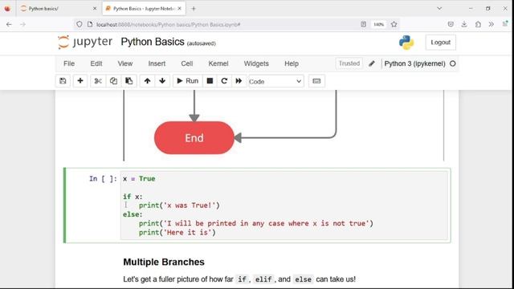Click the Trusted notebook button
This screenshot has width=514, height=289.
coord(349,63)
